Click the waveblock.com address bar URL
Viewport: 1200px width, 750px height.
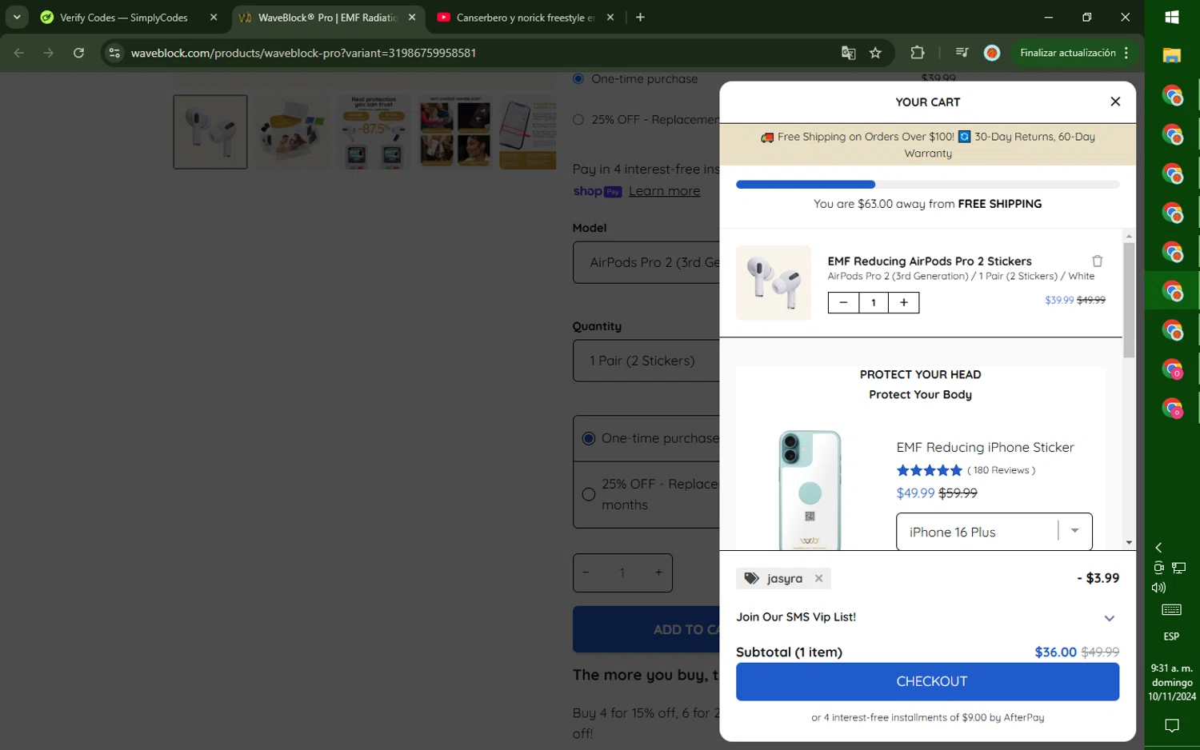click(303, 53)
